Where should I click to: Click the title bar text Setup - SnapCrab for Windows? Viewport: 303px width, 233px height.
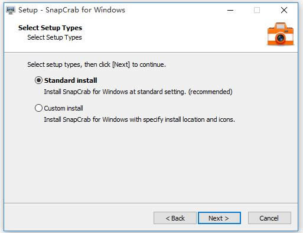pyautogui.click(x=71, y=10)
